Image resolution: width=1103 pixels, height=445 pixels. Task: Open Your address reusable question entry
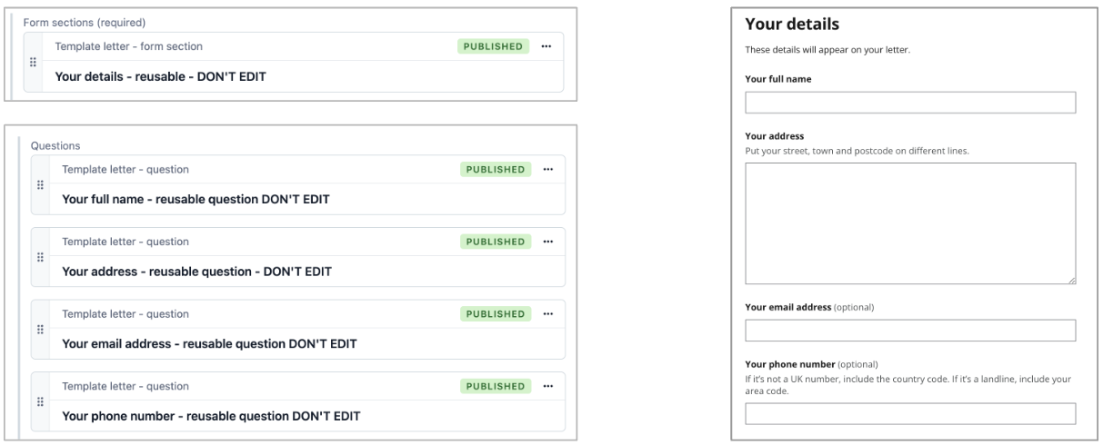tap(196, 272)
